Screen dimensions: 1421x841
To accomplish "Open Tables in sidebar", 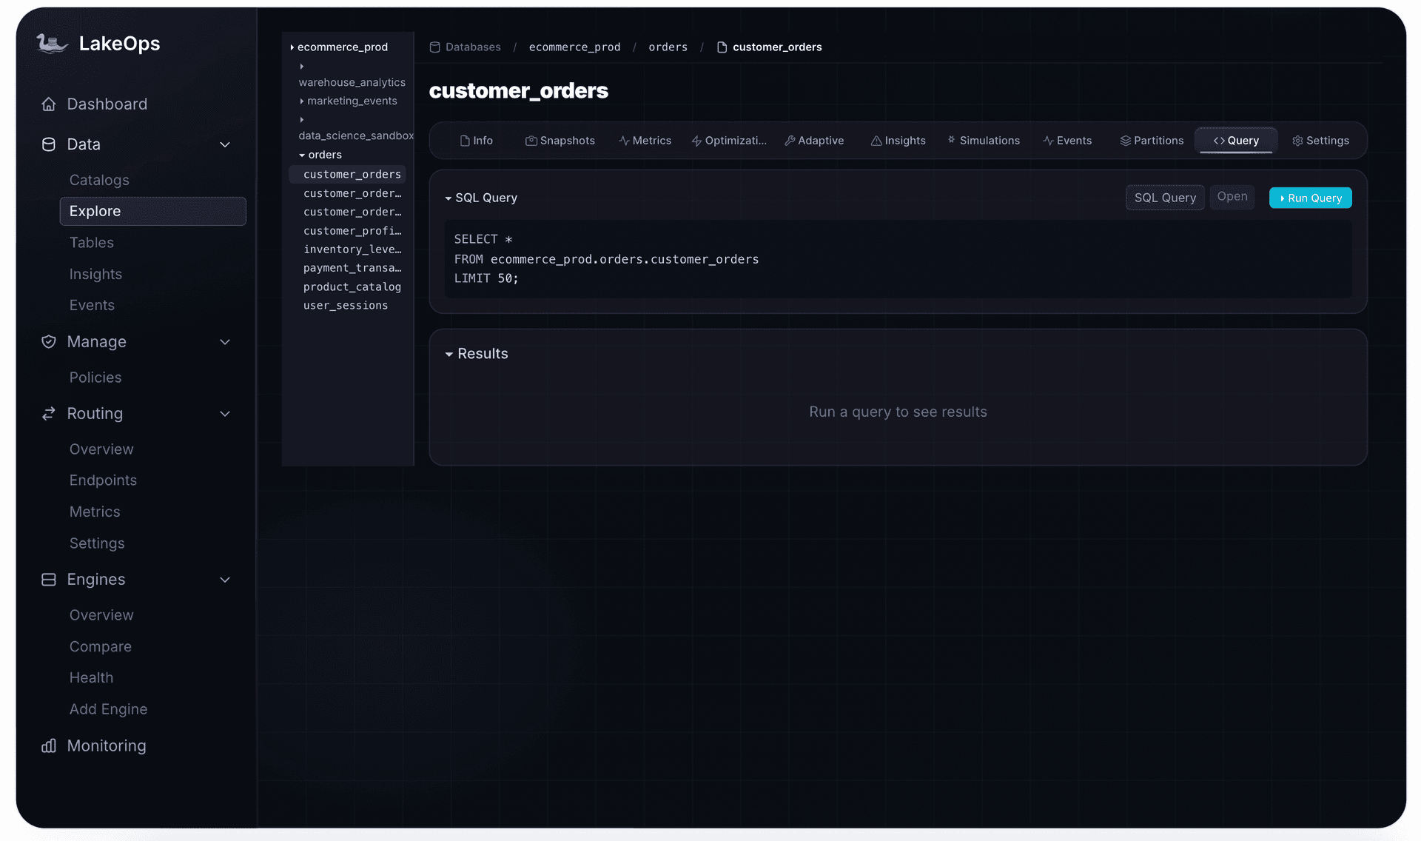I will (x=92, y=243).
